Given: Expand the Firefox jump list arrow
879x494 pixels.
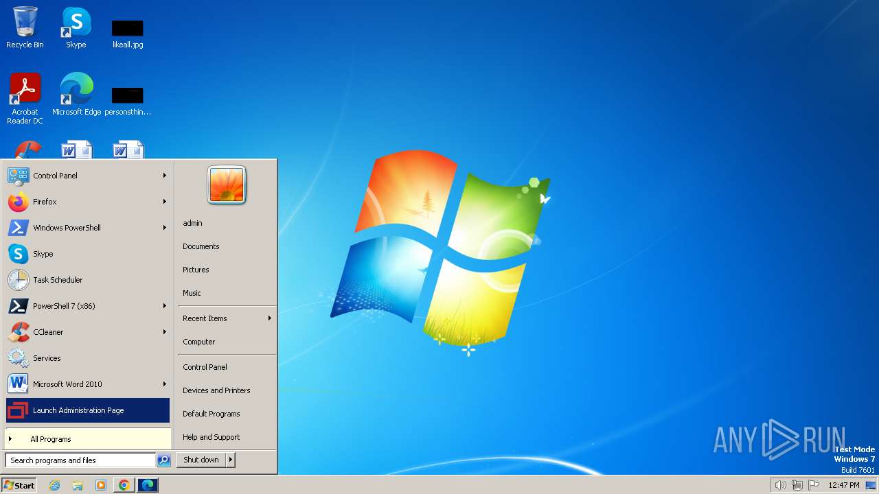Looking at the screenshot, I should 165,202.
